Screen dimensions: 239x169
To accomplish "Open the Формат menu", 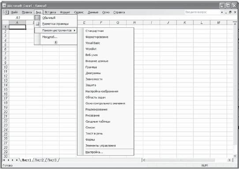I will pos(65,12).
